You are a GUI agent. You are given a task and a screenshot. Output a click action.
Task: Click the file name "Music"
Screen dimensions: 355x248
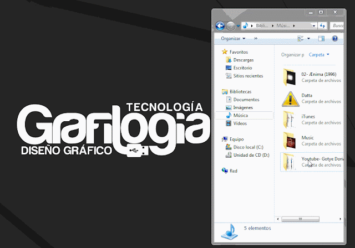tap(307, 138)
